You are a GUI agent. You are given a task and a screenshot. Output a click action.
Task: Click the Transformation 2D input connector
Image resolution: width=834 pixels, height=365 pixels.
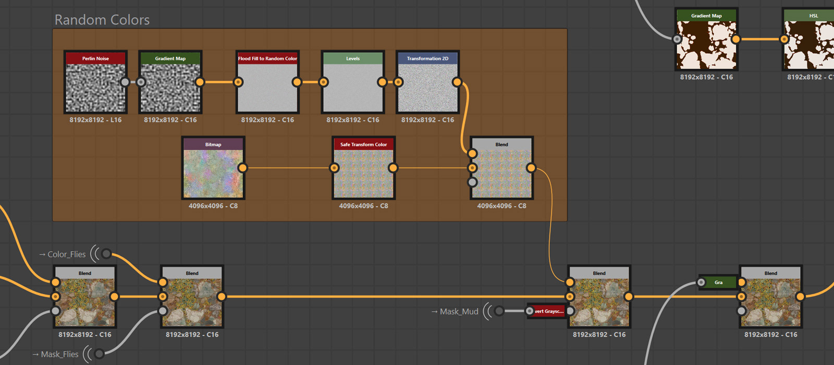coord(398,82)
